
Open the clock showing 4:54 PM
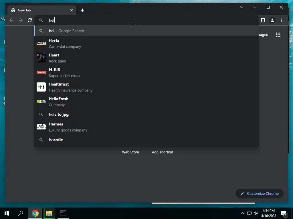pos(268,213)
